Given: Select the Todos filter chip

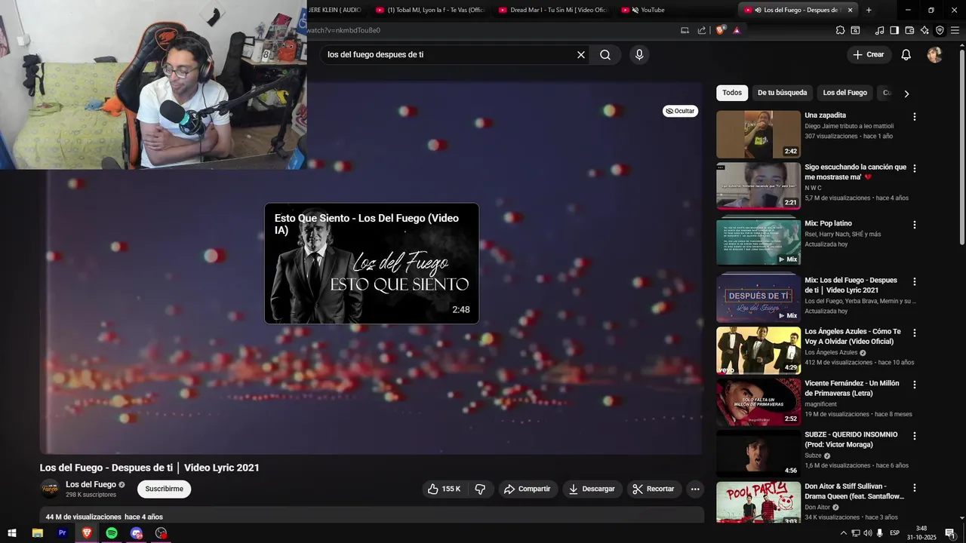Looking at the screenshot, I should 732,93.
